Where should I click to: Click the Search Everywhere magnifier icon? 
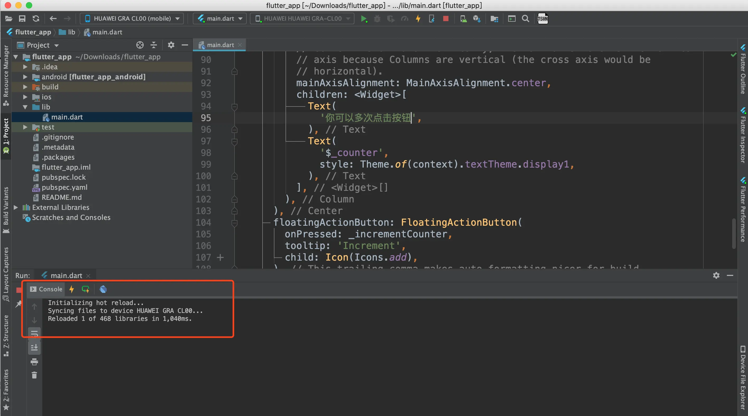pyautogui.click(x=525, y=19)
